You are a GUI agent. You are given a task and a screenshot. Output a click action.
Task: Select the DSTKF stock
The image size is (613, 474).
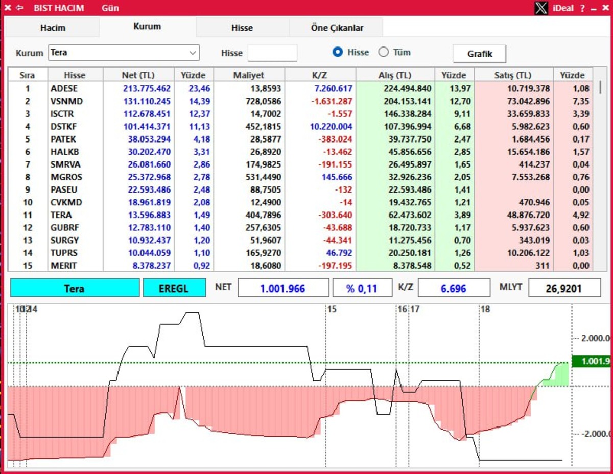(x=63, y=127)
